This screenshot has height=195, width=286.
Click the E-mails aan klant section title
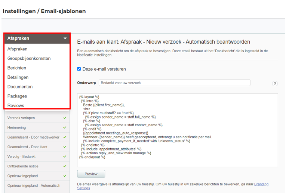click(x=164, y=42)
